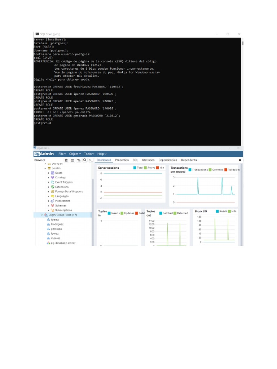Screen dimensions: 277x369
Task: Close the dashboard panel with the X
Action: [240, 160]
